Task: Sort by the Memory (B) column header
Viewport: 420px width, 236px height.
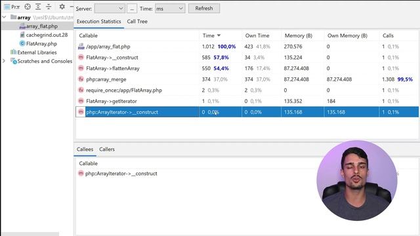Action: point(299,35)
